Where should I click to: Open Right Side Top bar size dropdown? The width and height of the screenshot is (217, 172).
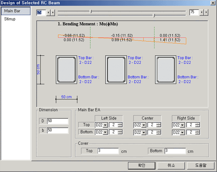tap(183, 125)
